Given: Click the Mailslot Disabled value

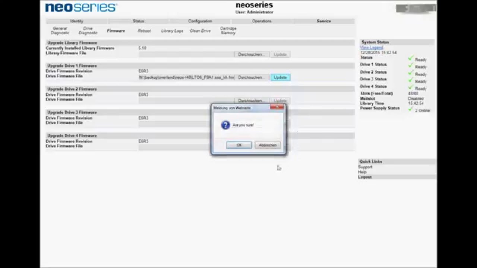Looking at the screenshot, I should (416, 99).
